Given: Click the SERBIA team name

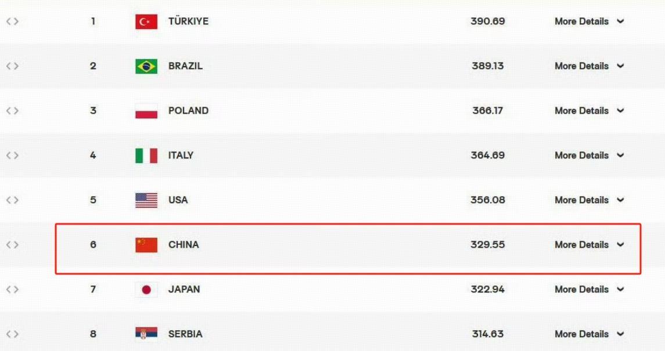Looking at the screenshot, I should (x=185, y=334).
